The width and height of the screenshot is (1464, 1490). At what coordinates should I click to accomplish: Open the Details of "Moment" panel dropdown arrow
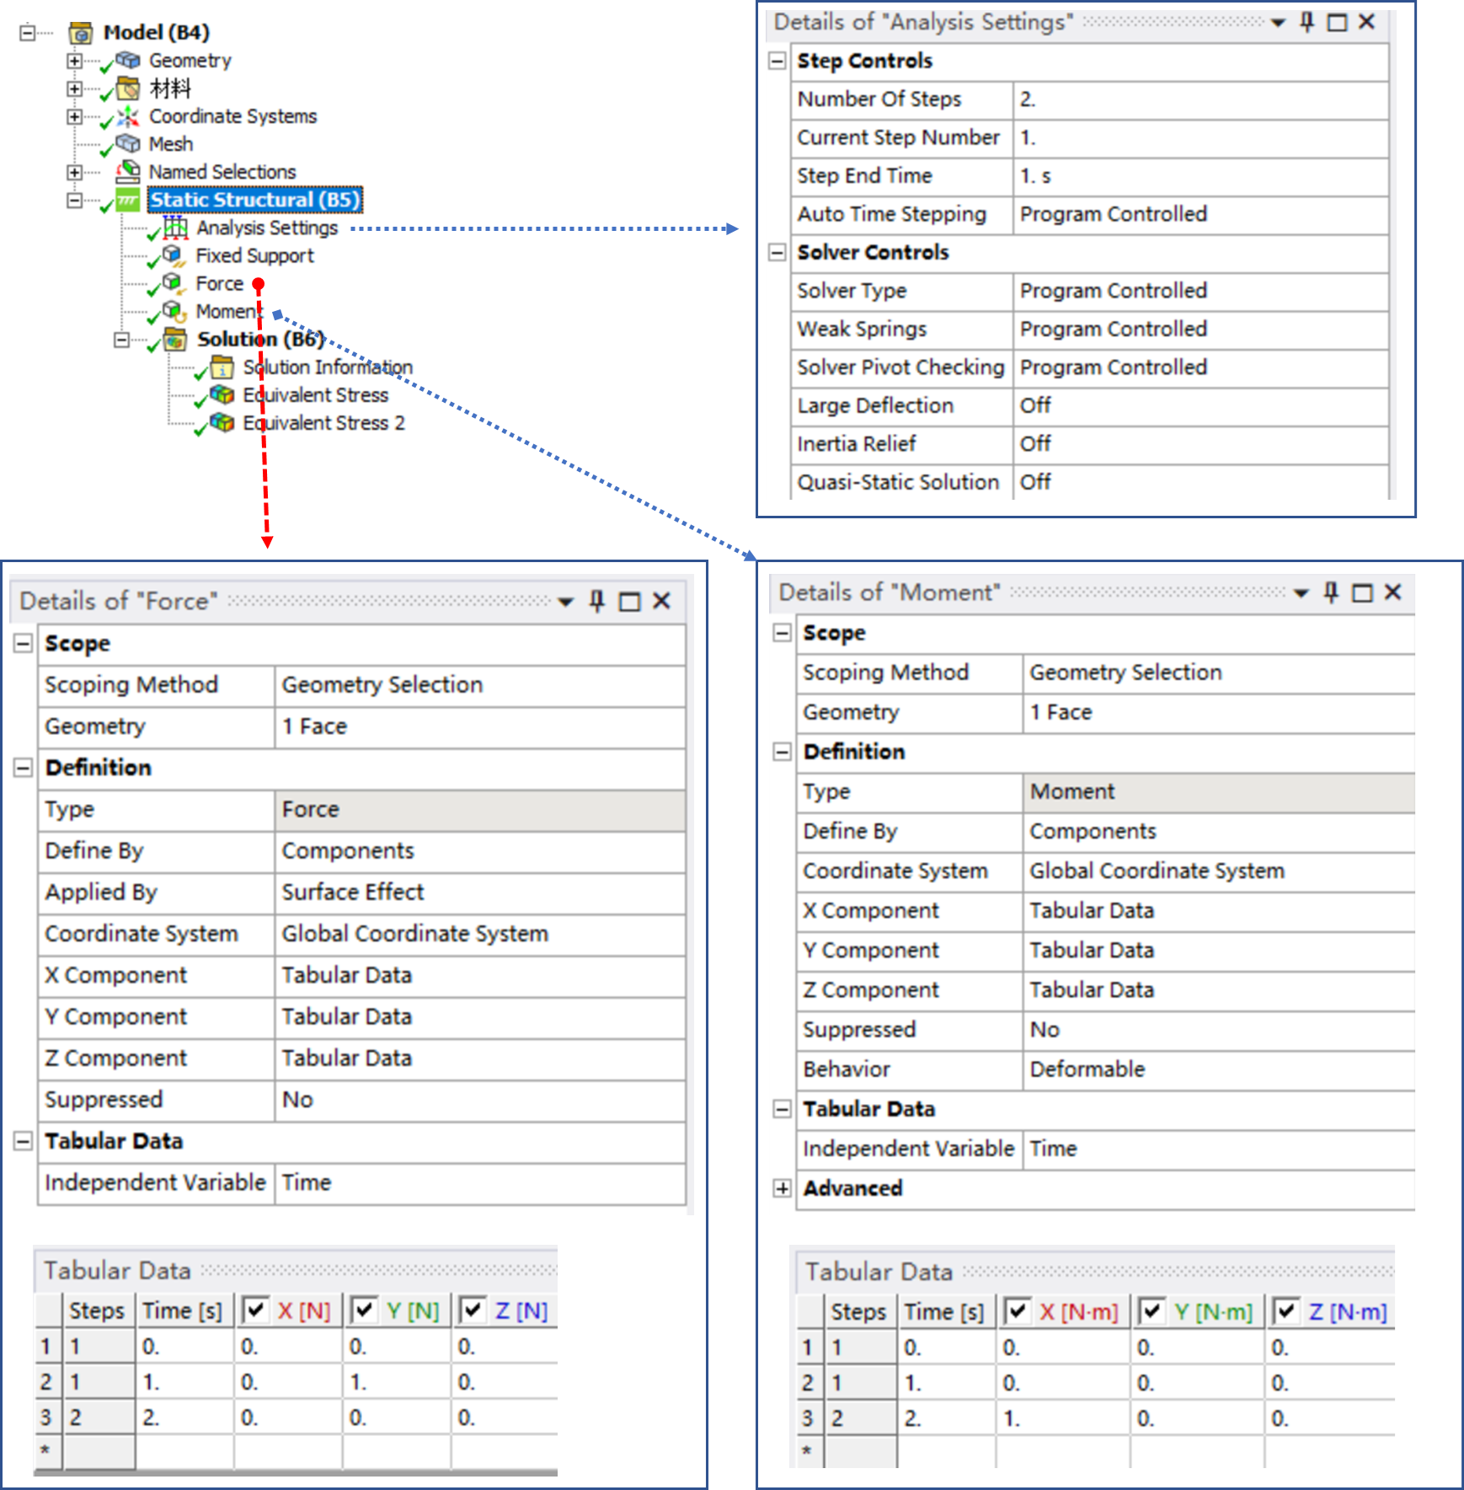tap(1301, 593)
